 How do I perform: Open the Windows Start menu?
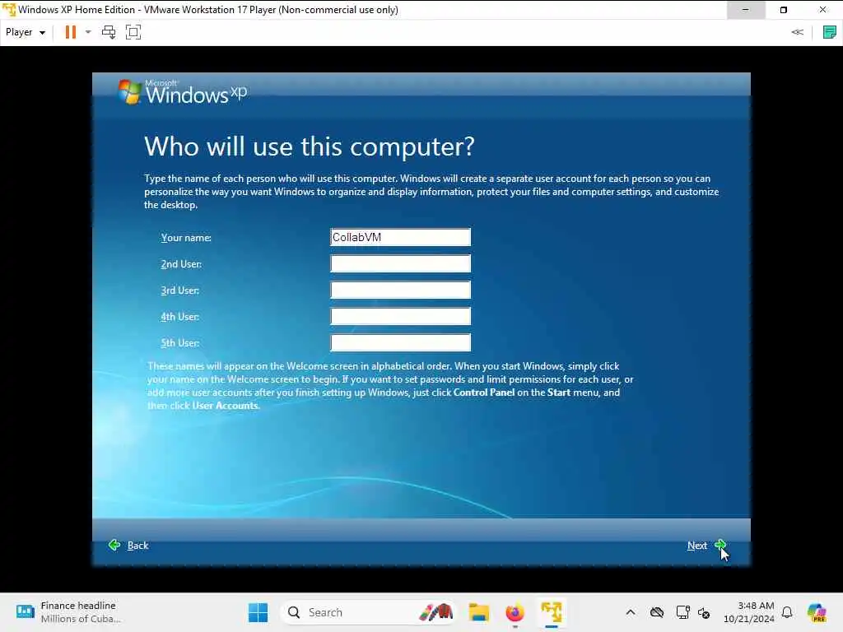(258, 612)
